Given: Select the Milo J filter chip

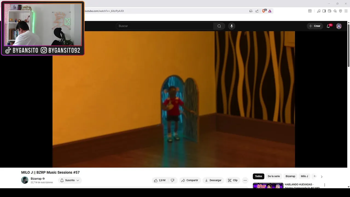Looking at the screenshot, I should [304, 176].
